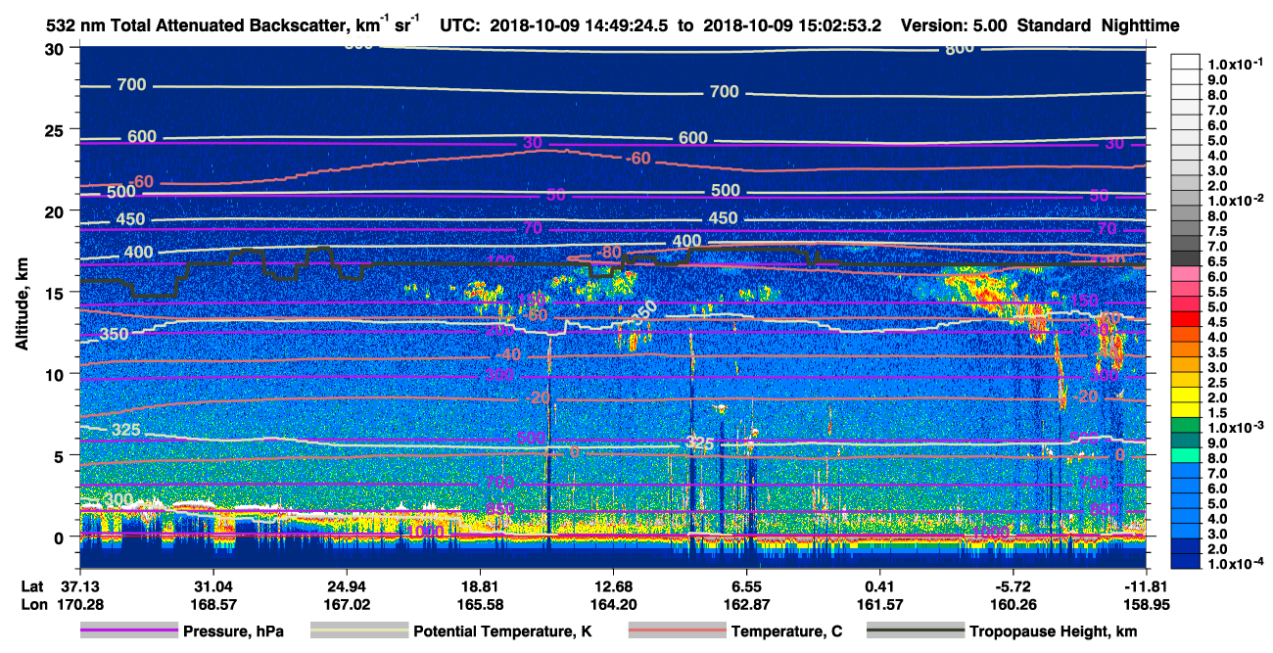This screenshot has height=653, width=1273.
Task: Click the 'Lat' row label
Action: 32,585
